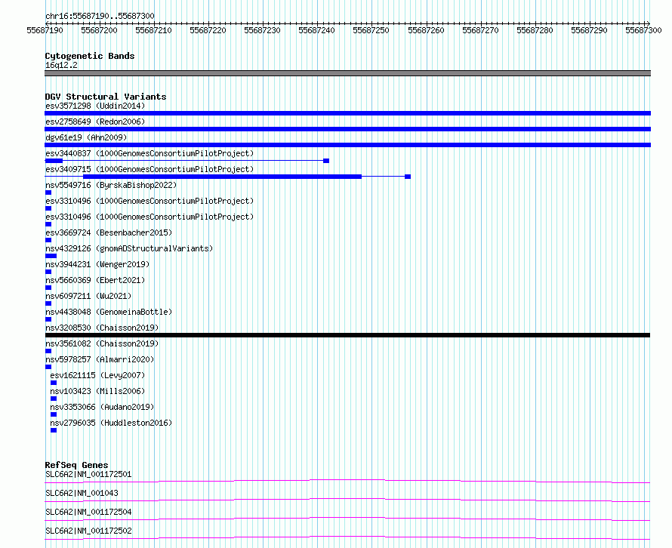The image size is (672, 548).
Task: Open nsv4329126 (gnomADStructuralVariants) label
Action: pos(129,248)
